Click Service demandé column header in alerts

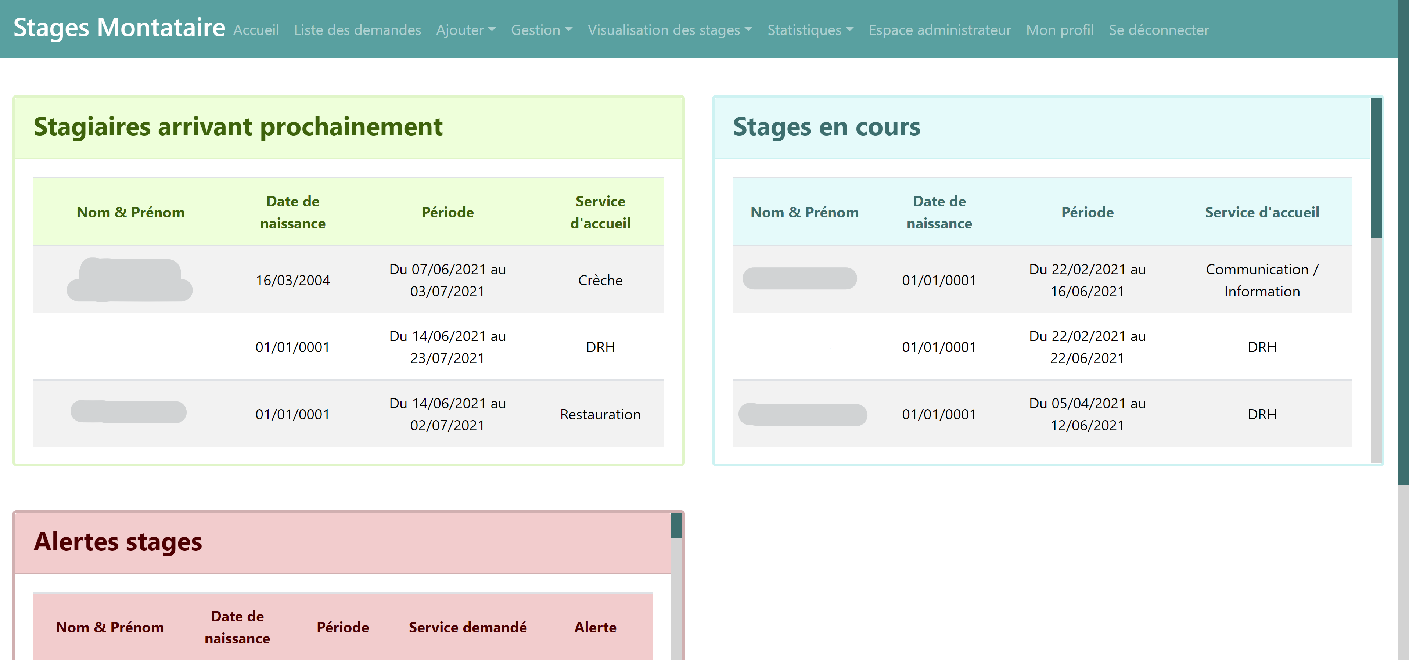[468, 627]
